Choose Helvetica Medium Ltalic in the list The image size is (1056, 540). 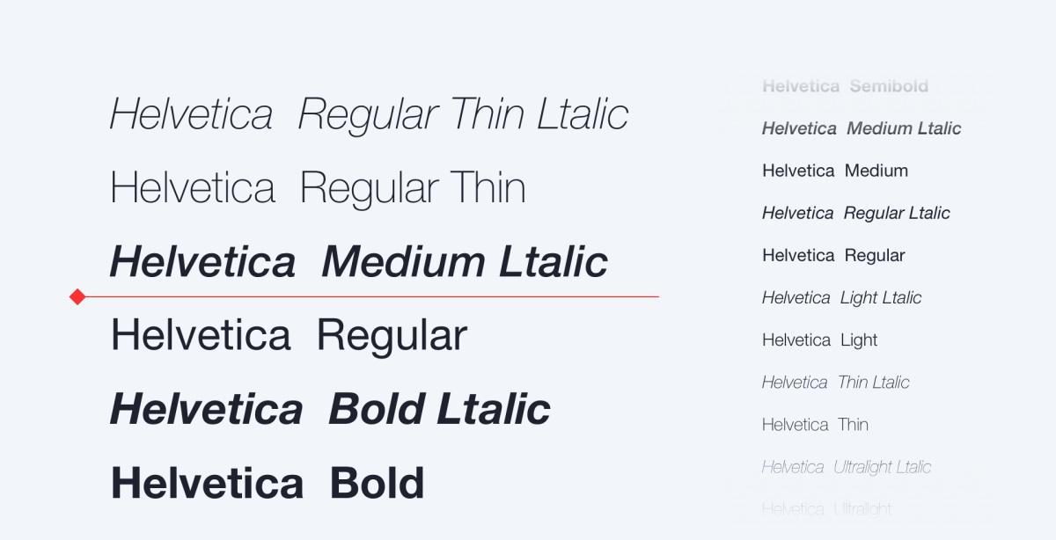click(x=862, y=128)
